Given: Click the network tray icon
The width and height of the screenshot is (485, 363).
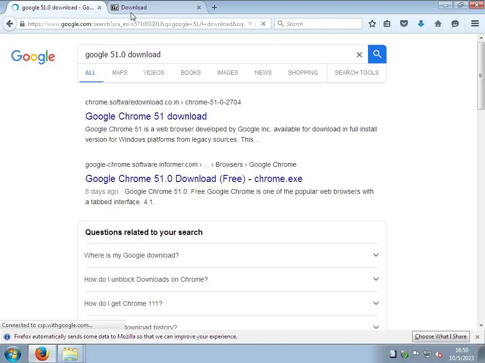Looking at the screenshot, I should click(x=427, y=354).
